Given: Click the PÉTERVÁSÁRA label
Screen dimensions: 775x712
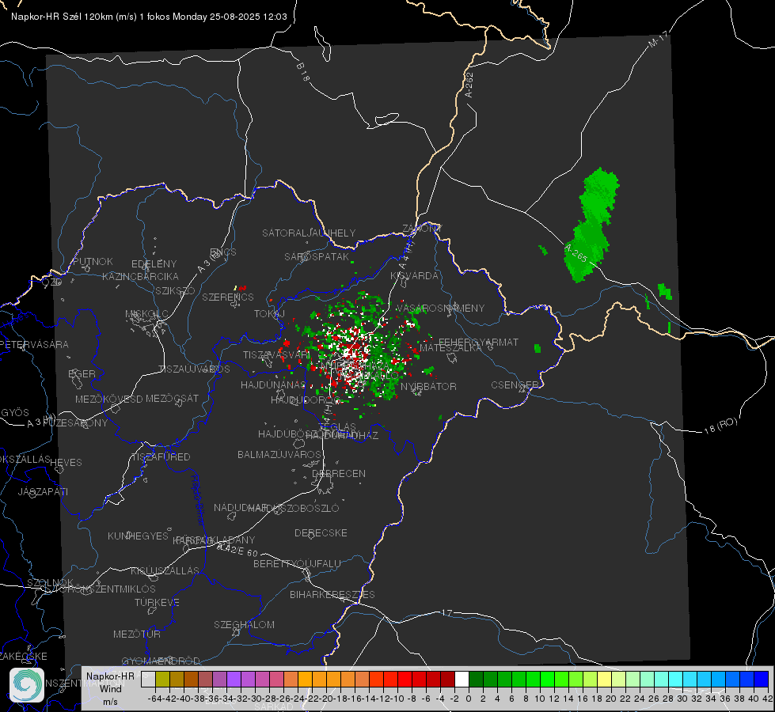Looking at the screenshot, I should click(x=34, y=344).
